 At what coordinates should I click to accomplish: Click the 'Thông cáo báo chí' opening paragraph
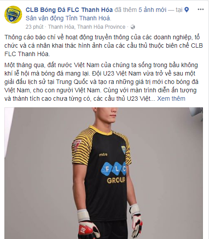104,46
